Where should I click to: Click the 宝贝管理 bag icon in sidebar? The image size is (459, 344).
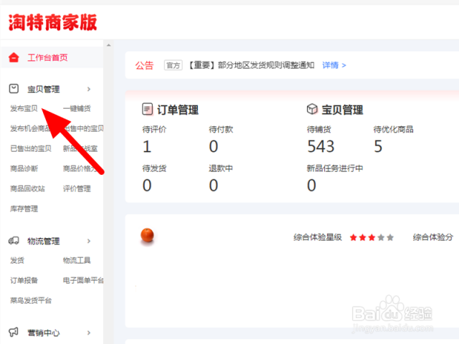[14, 89]
